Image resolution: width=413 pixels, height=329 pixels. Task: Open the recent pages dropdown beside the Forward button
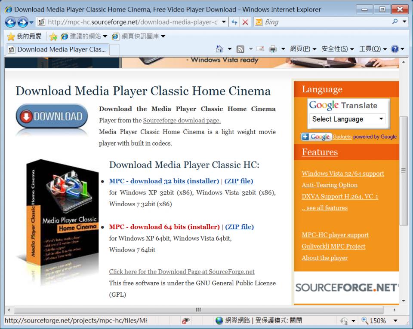tap(31, 22)
